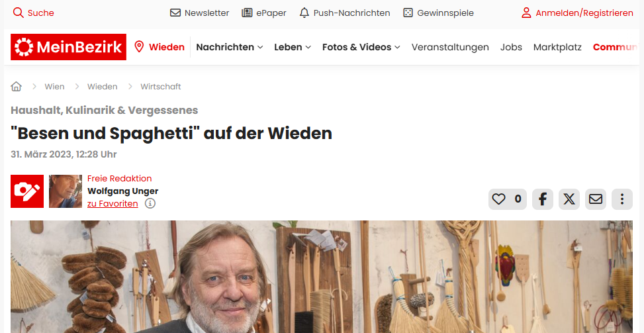Open Gewinnspiele dice icon
644x333 pixels.
(408, 13)
